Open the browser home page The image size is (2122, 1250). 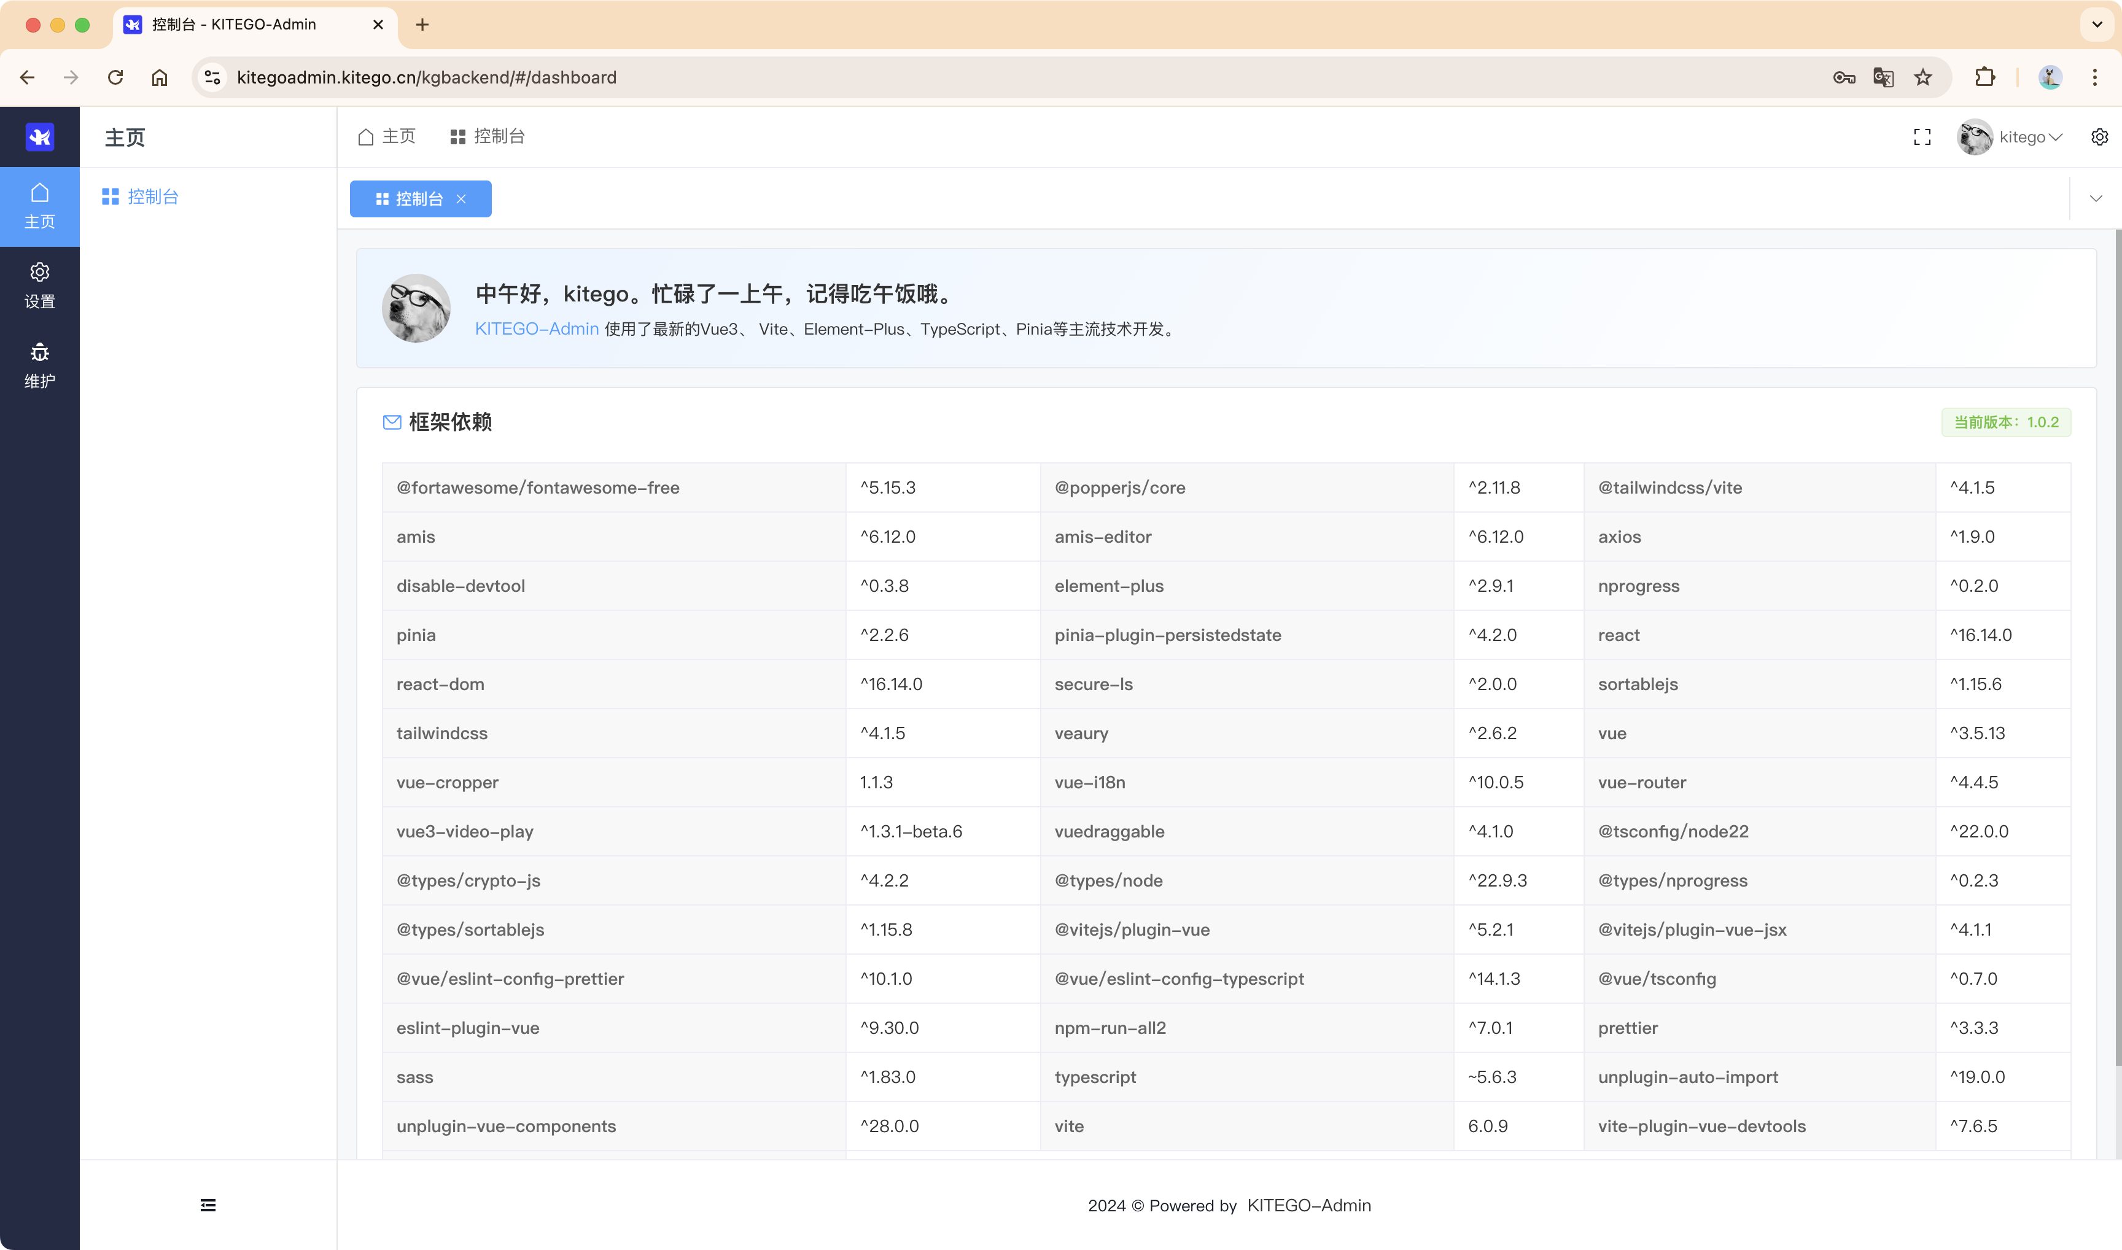tap(159, 77)
